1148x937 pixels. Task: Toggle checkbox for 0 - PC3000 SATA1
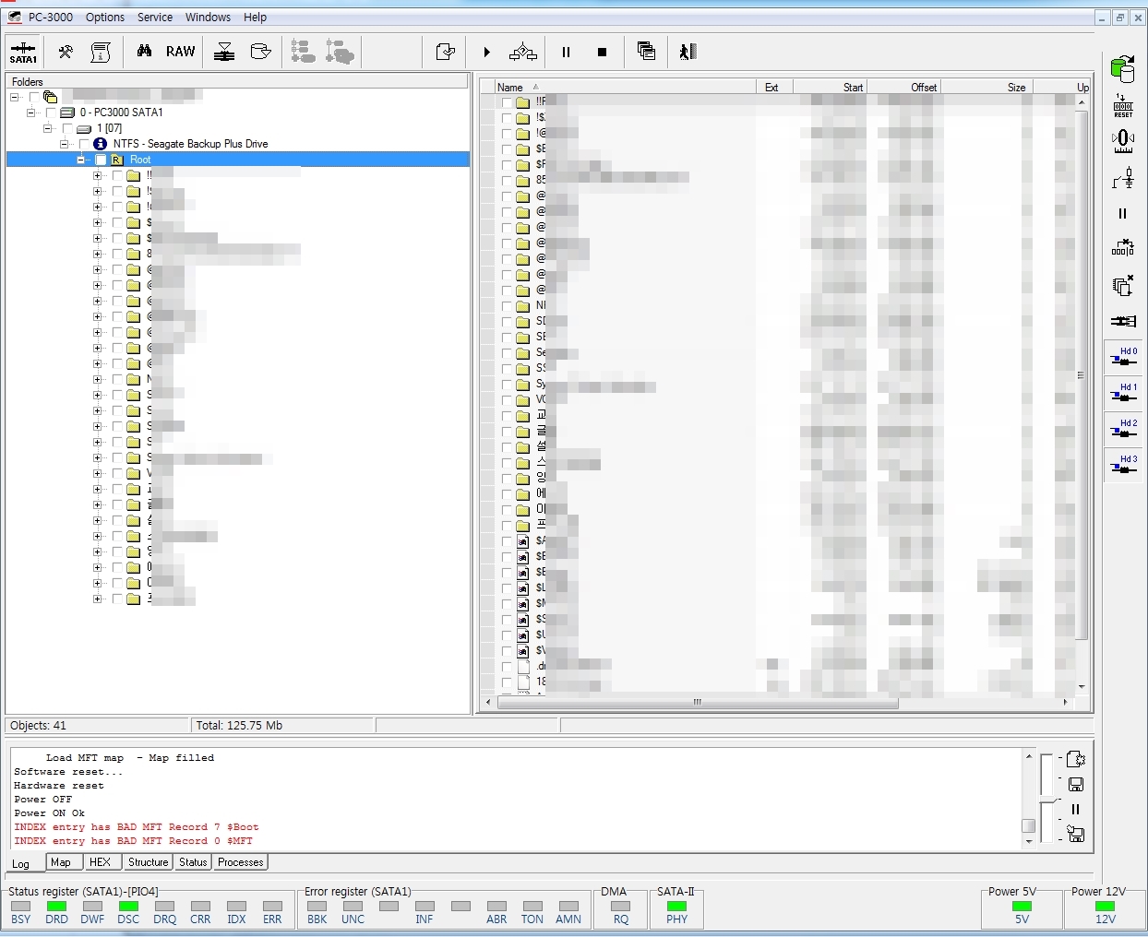51,113
